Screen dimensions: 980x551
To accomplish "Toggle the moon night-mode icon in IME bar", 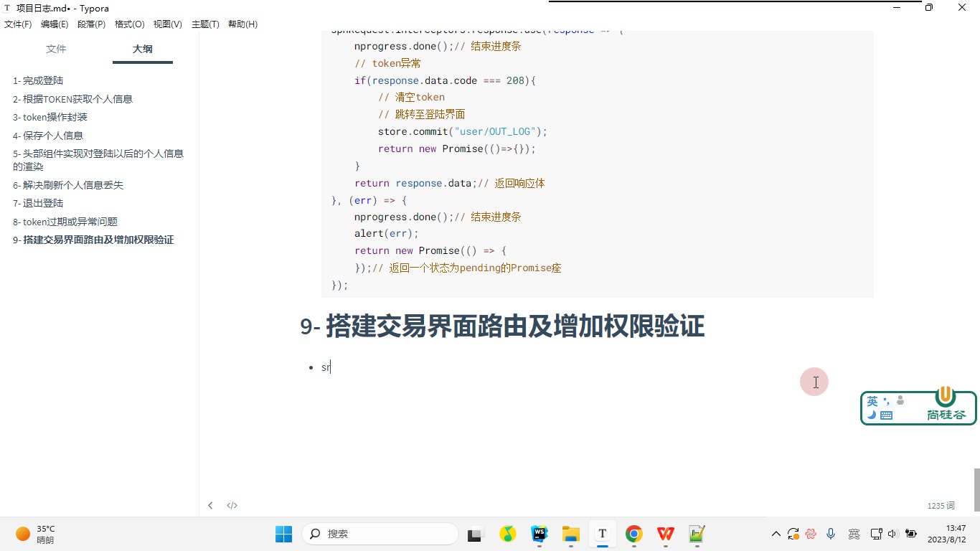I will point(872,415).
